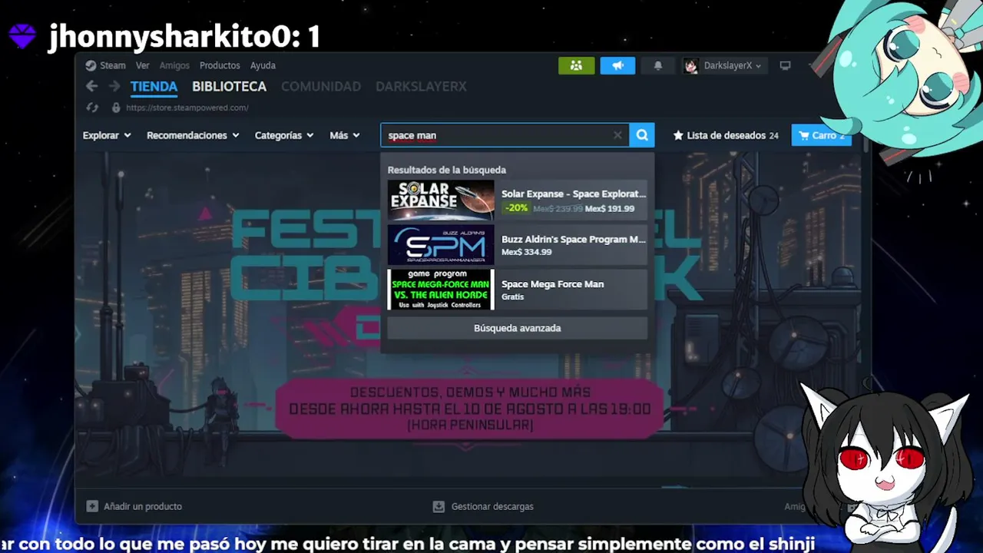Expand the Categorías dropdown
This screenshot has height=553, width=983.
284,135
